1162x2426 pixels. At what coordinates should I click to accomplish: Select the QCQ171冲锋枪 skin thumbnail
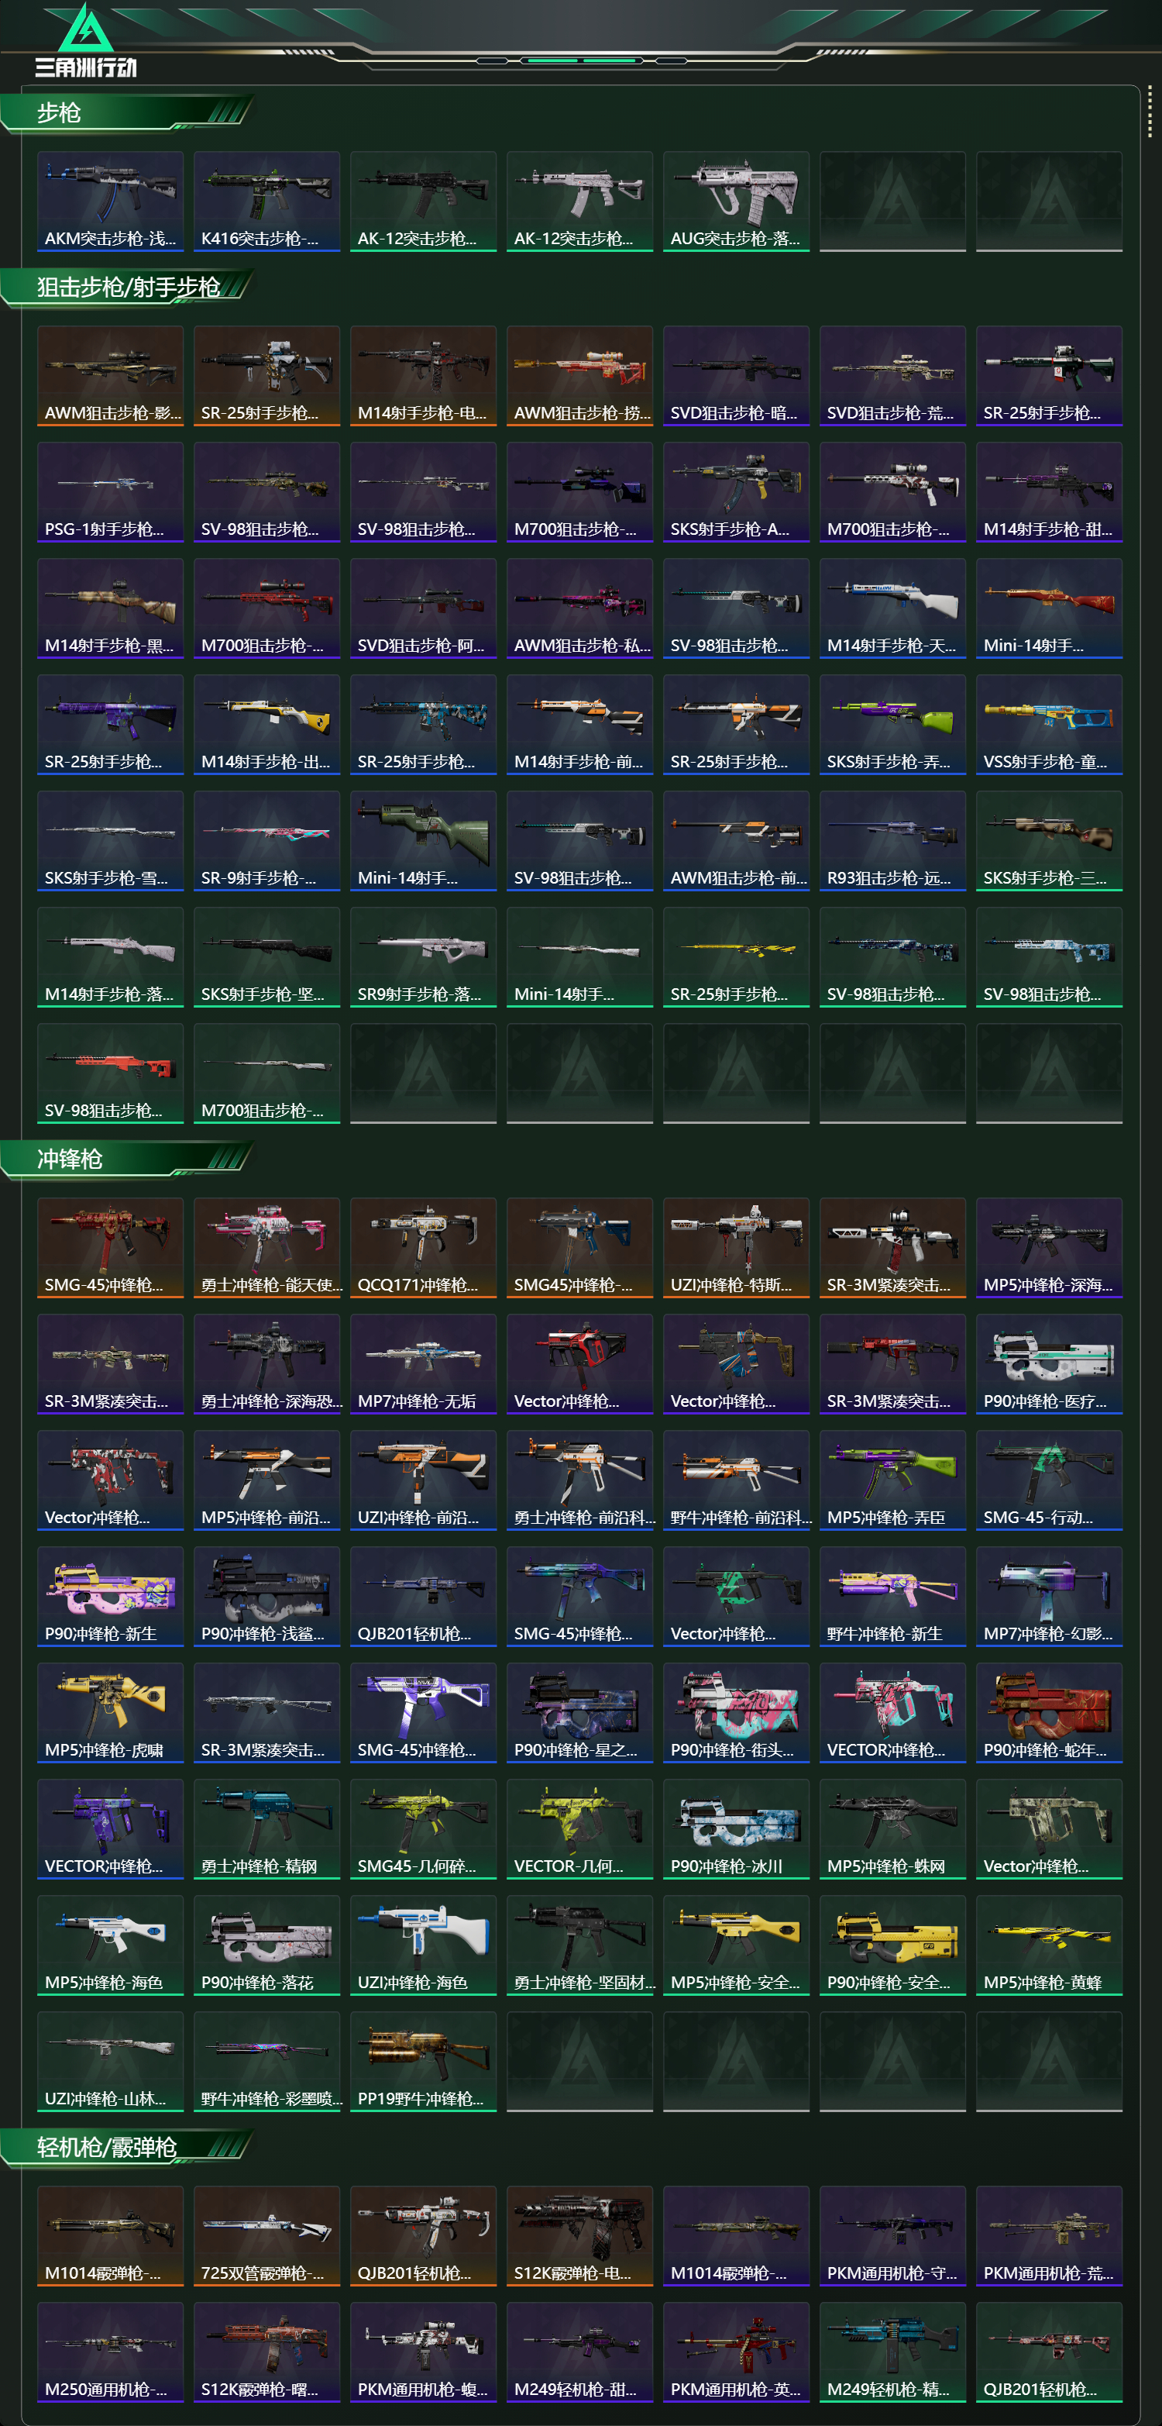tap(424, 1248)
